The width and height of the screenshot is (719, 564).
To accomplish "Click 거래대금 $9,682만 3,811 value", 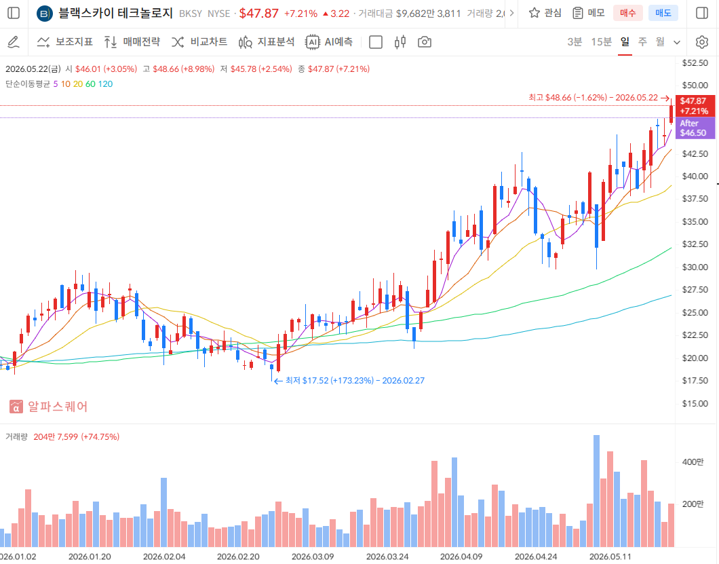I will [x=410, y=14].
